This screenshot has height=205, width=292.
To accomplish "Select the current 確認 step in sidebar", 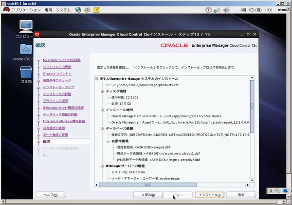I will point(46,142).
